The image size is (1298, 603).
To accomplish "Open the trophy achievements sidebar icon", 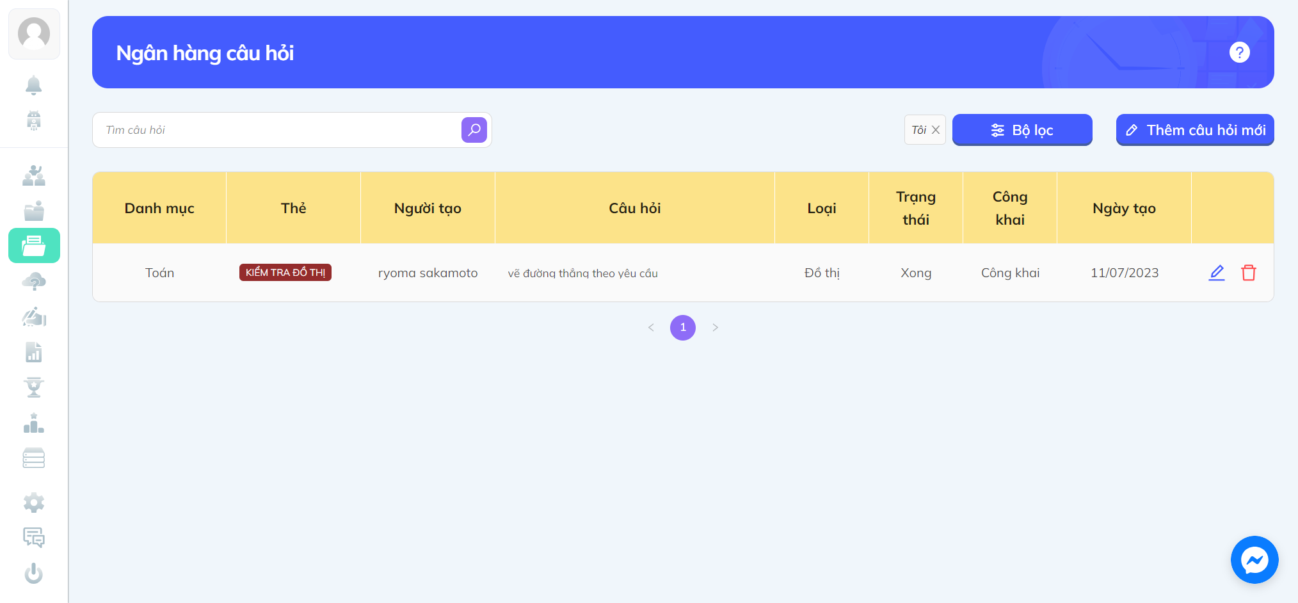I will tap(34, 387).
